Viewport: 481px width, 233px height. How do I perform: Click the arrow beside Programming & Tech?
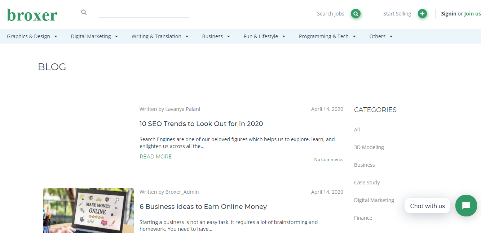click(x=354, y=36)
